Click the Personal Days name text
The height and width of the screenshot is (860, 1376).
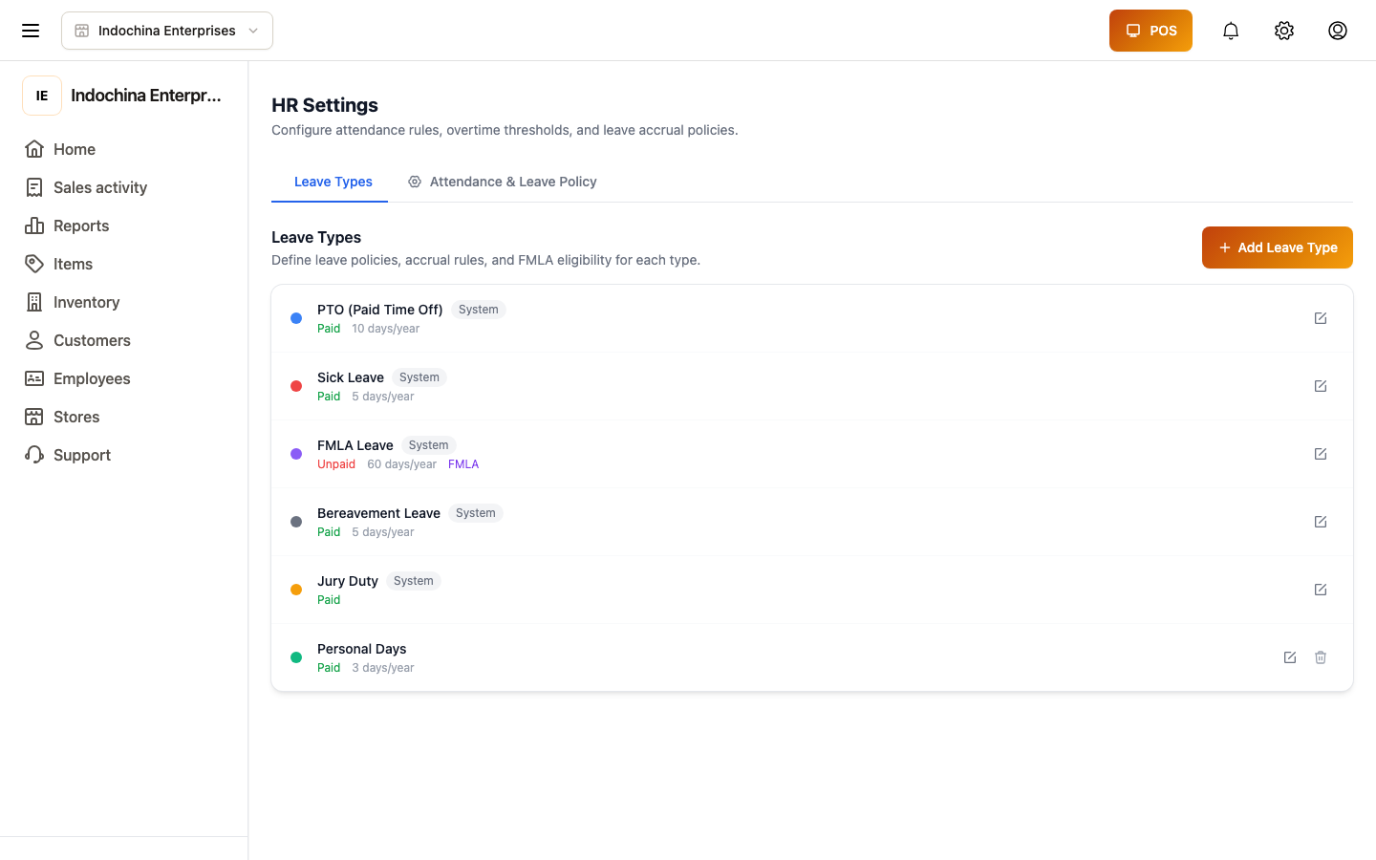[362, 649]
